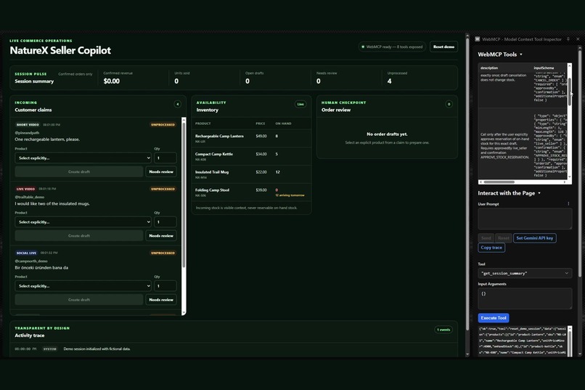Click the LIVE VIDEO tag on second claim
Screen dimensions: 585x390
coord(25,189)
